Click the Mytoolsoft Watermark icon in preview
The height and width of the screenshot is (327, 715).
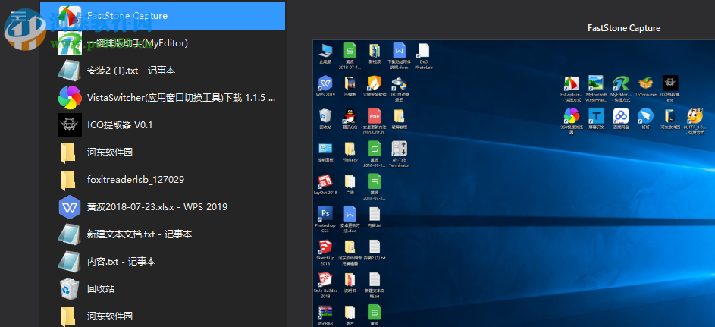(x=596, y=83)
